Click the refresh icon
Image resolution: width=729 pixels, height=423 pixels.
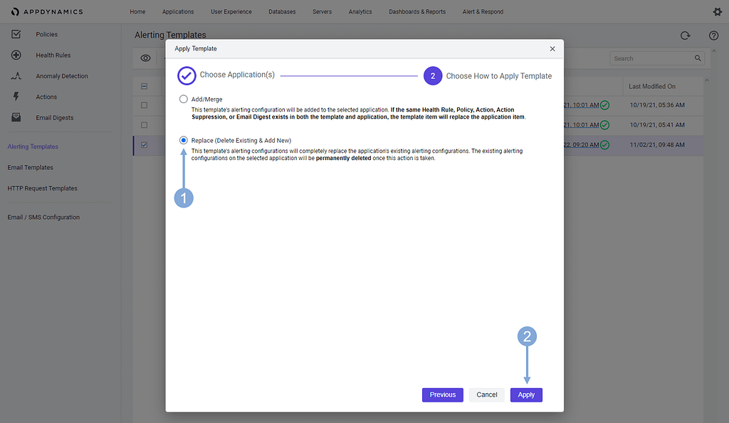click(685, 36)
